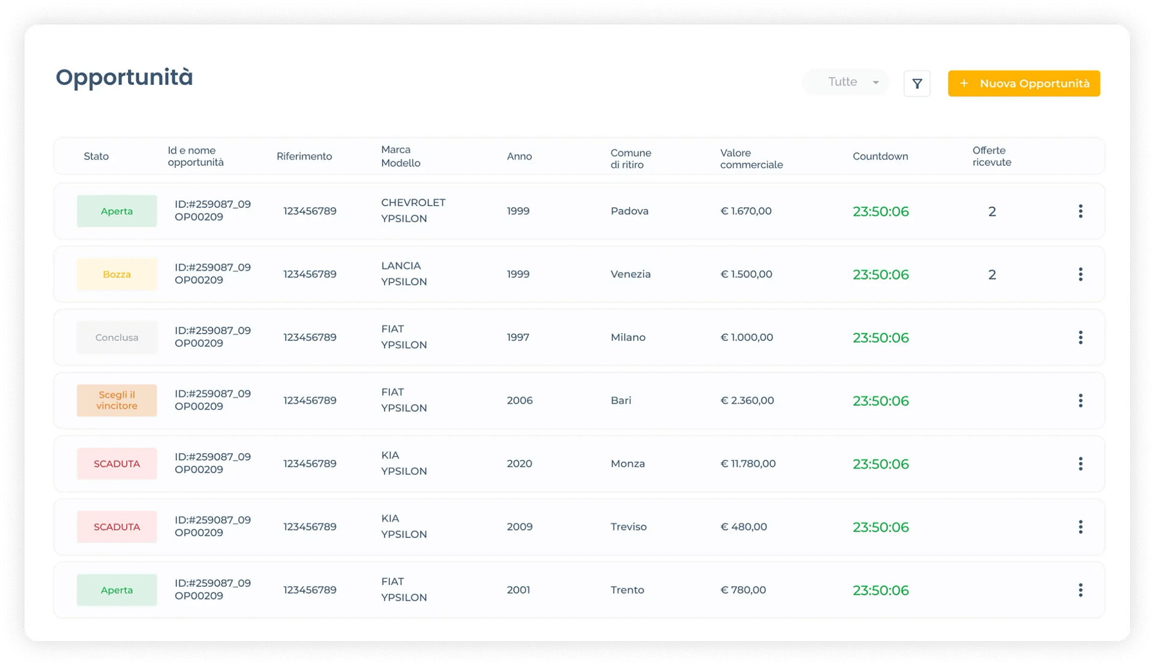Screen dimensions: 1155x666
Task: Open the three-dot menu for the Venezia row
Action: 1080,274
